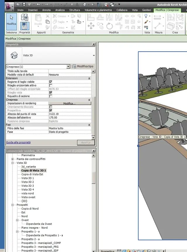Screen dimensions: 187x252
Task: Open the Guida alle proprietà link
Action: 18,142
